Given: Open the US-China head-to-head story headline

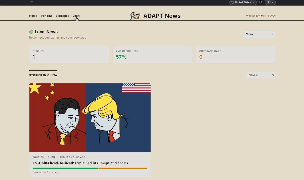Looking at the screenshot, I should (x=80, y=163).
